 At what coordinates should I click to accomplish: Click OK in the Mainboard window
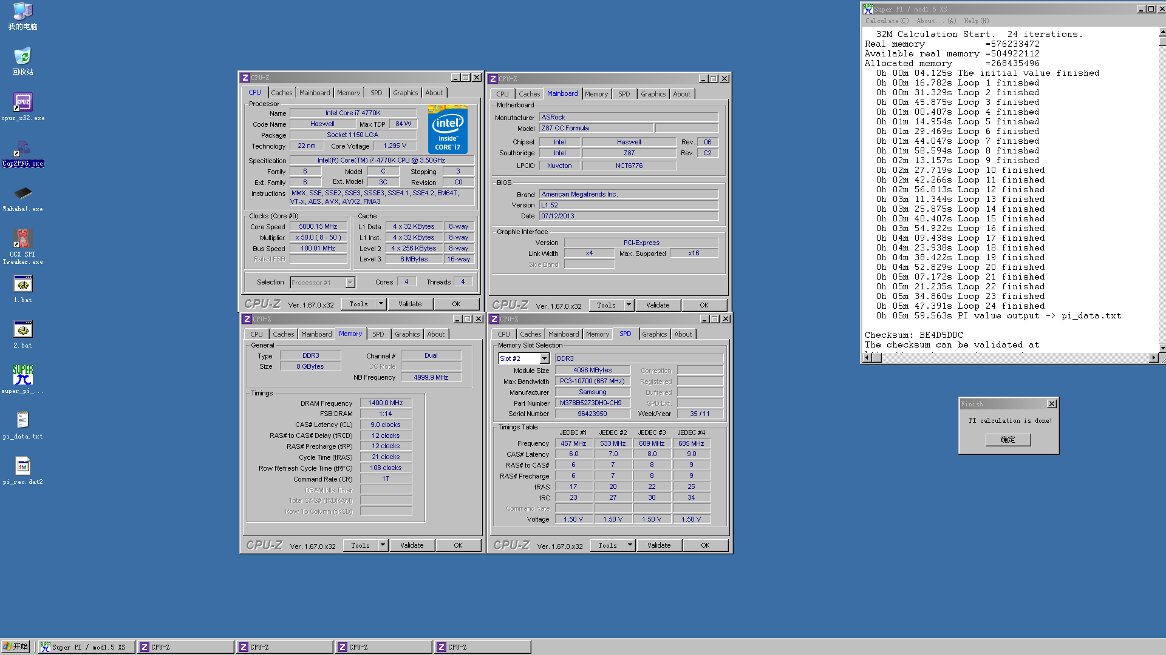[x=704, y=305]
